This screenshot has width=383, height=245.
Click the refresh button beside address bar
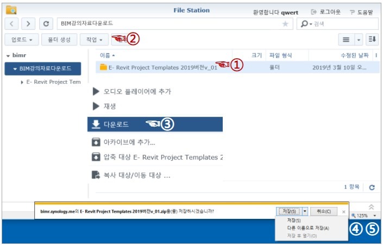point(46,24)
